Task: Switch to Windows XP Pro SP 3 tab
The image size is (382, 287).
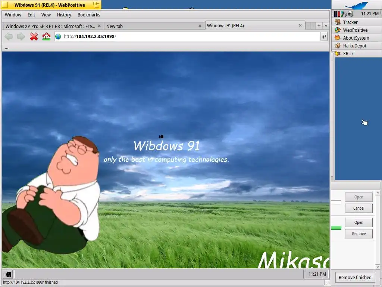Action: pos(50,26)
